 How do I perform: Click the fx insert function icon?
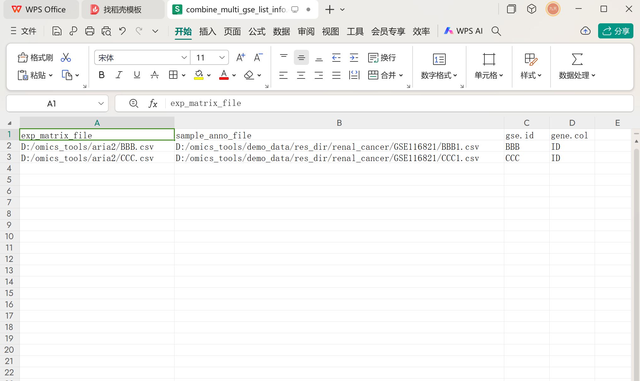click(x=153, y=103)
